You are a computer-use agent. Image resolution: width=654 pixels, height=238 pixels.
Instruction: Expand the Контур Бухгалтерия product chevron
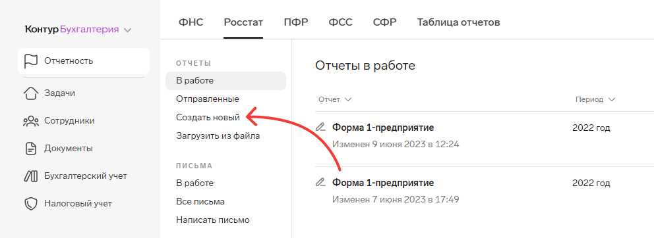[128, 30]
